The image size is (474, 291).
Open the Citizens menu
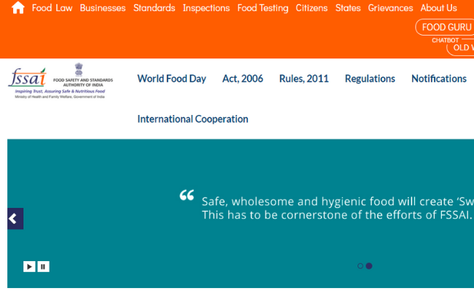(311, 8)
